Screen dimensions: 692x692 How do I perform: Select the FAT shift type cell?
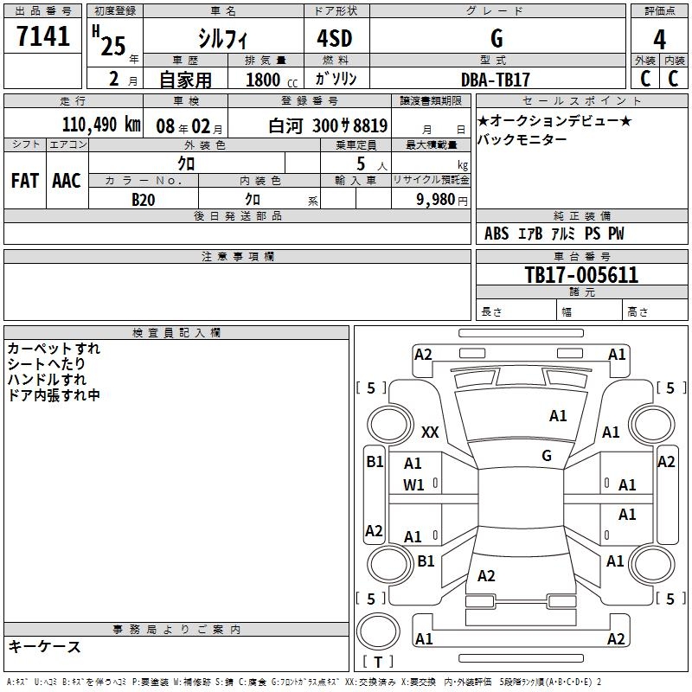[x=24, y=181]
